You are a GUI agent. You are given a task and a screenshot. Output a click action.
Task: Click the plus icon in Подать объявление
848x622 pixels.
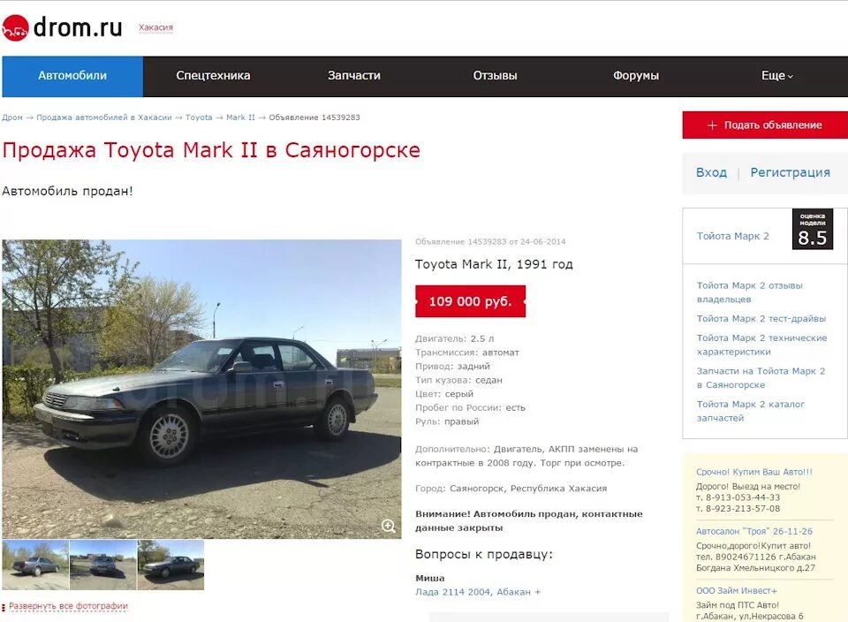(712, 125)
